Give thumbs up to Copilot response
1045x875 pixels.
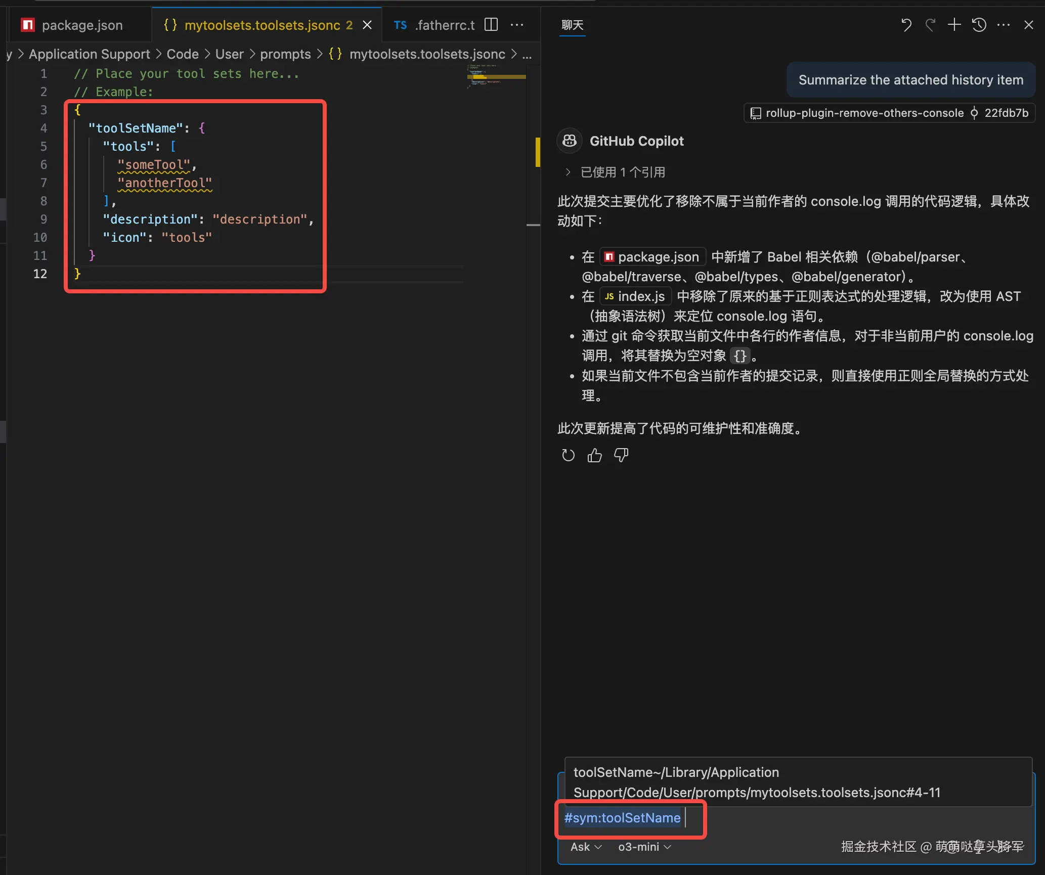coord(594,455)
